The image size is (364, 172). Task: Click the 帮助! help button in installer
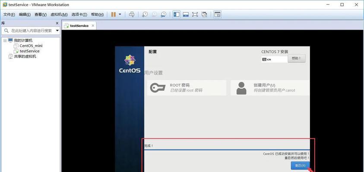297,58
